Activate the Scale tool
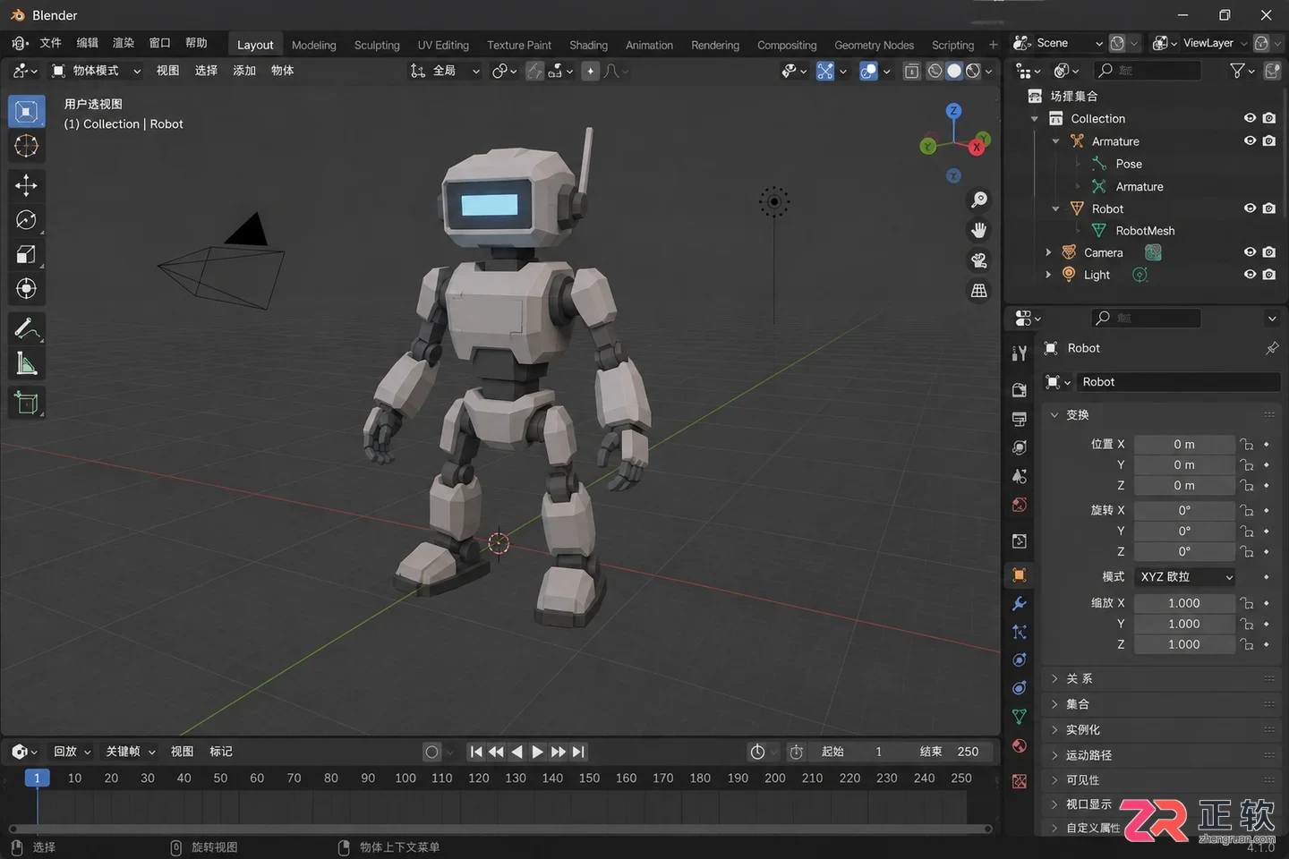 pyautogui.click(x=26, y=254)
